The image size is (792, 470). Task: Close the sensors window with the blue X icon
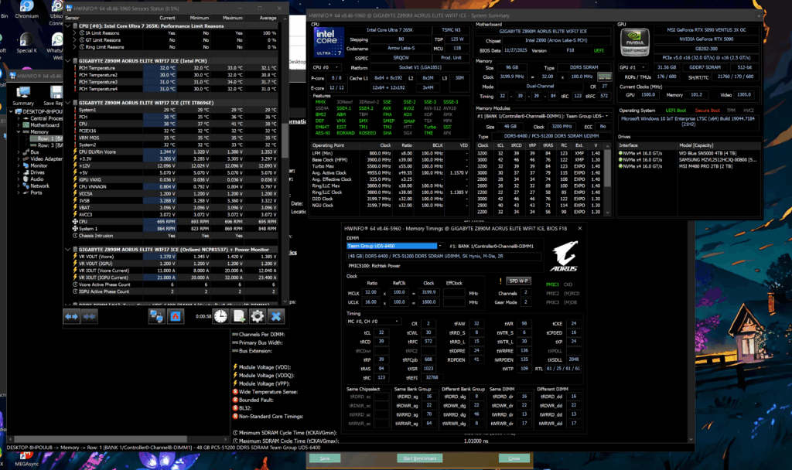pyautogui.click(x=276, y=316)
